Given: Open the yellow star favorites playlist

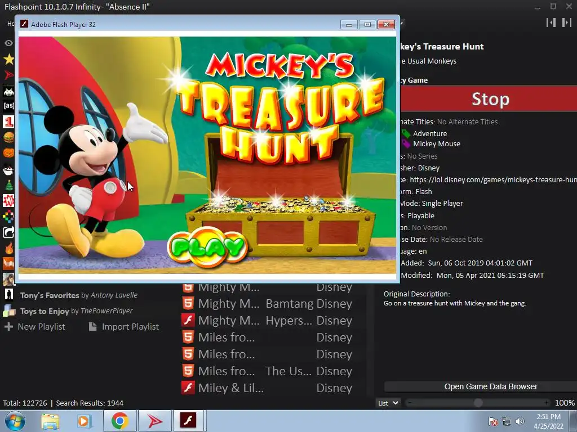Looking at the screenshot, I should (x=8, y=59).
